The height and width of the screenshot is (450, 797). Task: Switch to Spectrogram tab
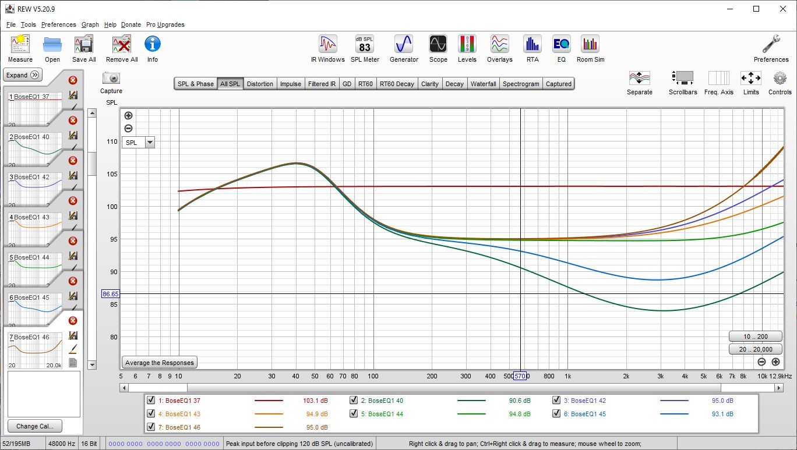coord(521,84)
